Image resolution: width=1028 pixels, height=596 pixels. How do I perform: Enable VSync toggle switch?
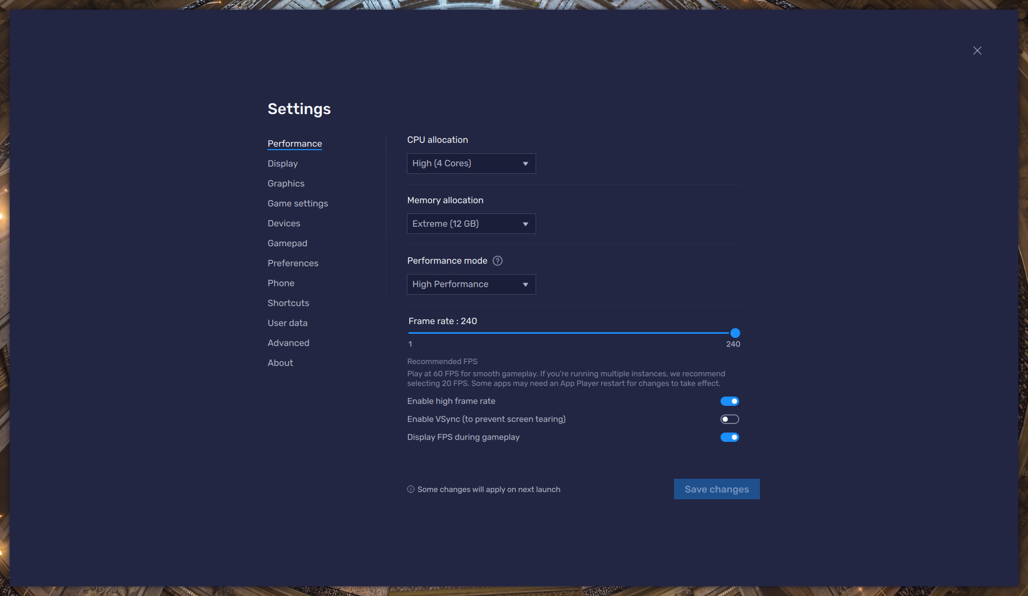click(730, 419)
